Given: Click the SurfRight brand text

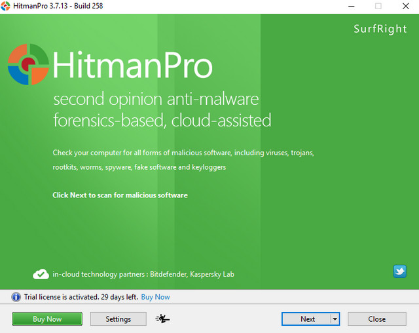Looking at the screenshot, I should [380, 29].
